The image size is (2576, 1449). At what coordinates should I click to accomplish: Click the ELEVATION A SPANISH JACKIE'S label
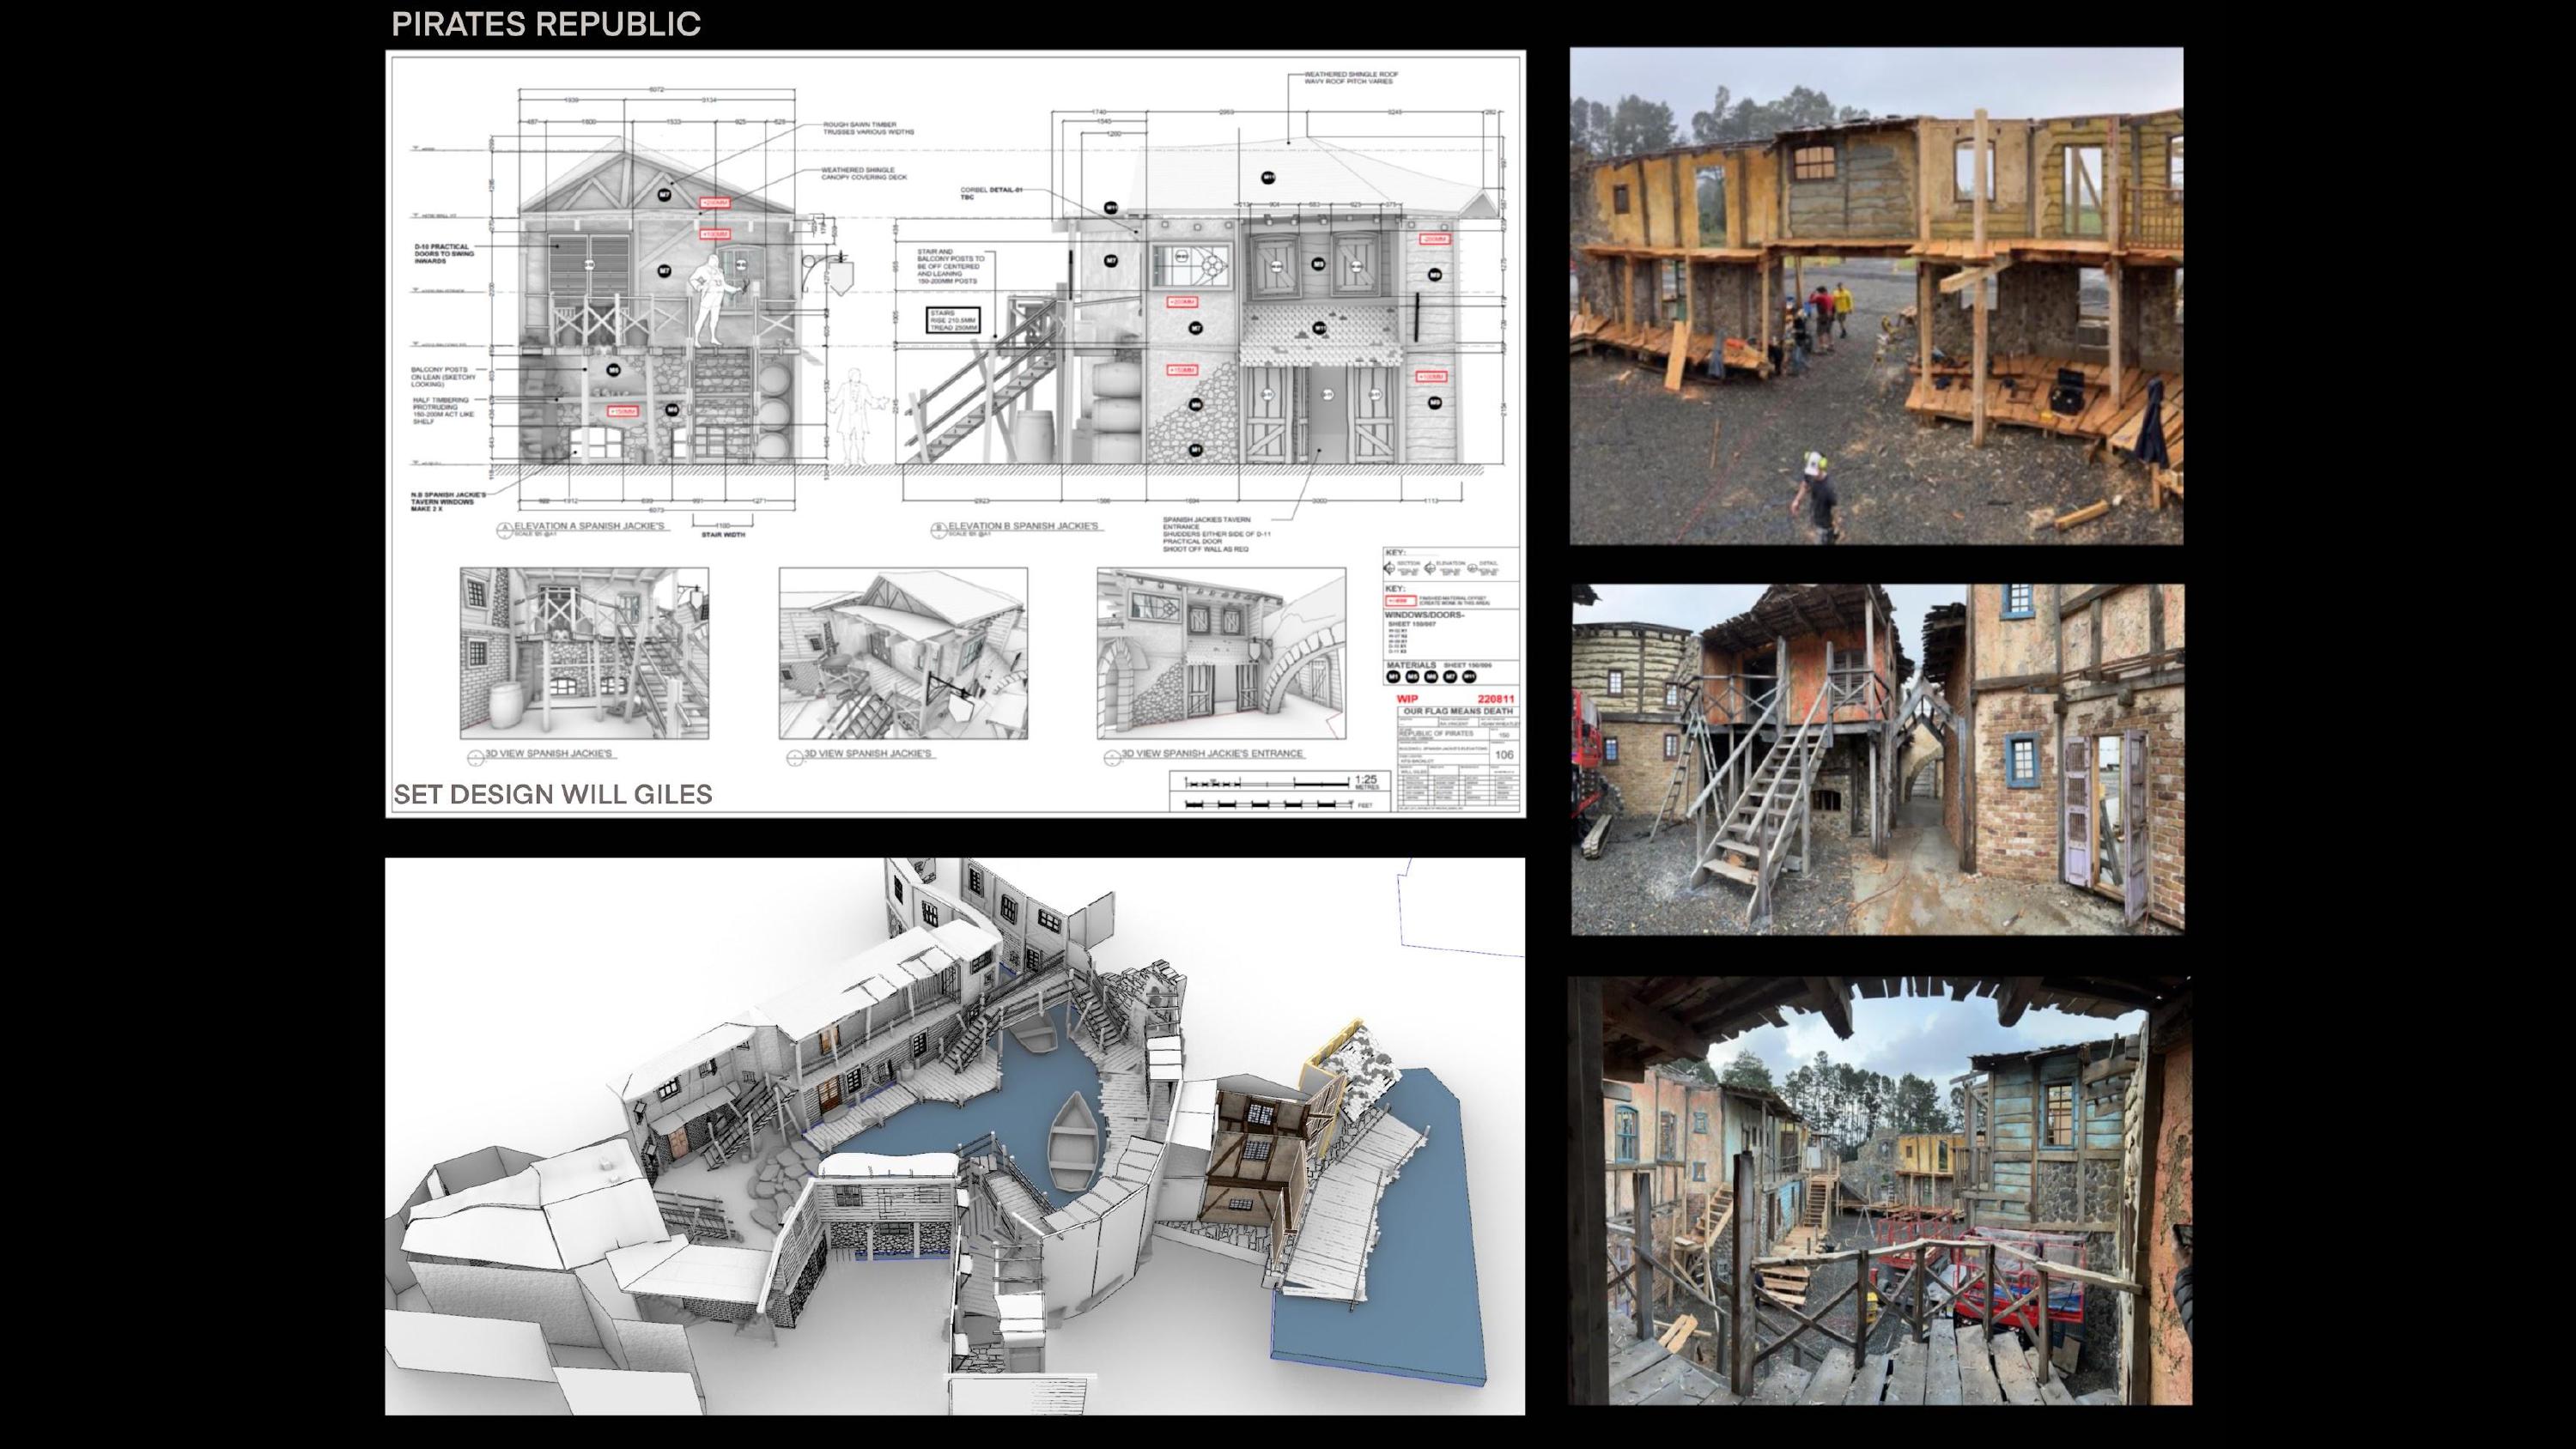(589, 526)
